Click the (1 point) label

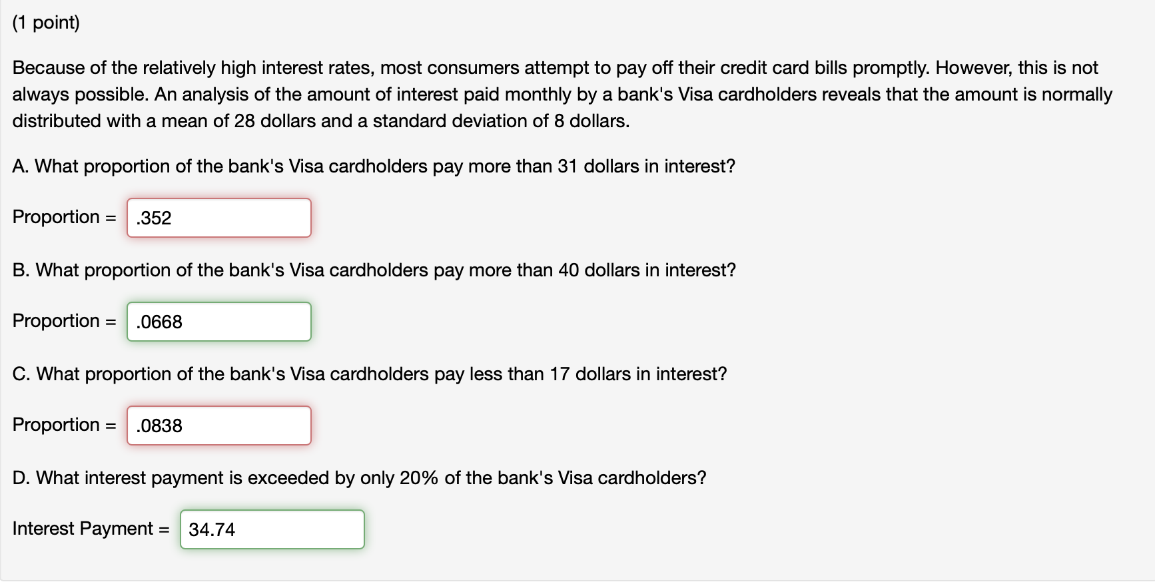(x=46, y=22)
